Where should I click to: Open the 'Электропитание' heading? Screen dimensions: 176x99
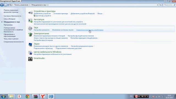pyautogui.click(x=41, y=34)
